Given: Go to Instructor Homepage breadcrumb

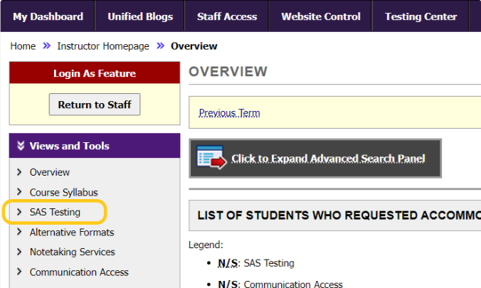Looking at the screenshot, I should click(103, 46).
